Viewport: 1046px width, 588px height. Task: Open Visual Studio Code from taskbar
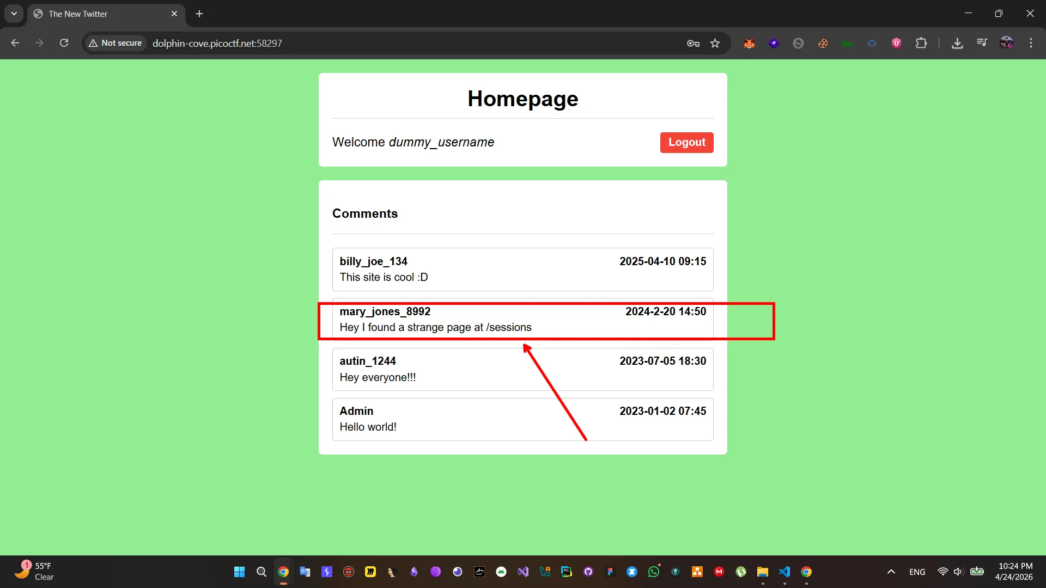[784, 572]
